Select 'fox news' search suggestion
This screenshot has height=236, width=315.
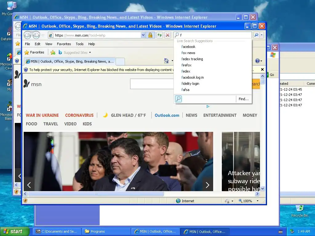coord(188,53)
